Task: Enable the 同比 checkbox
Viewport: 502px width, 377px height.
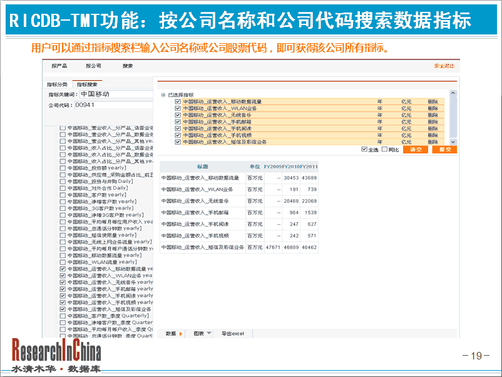Action: click(x=384, y=149)
